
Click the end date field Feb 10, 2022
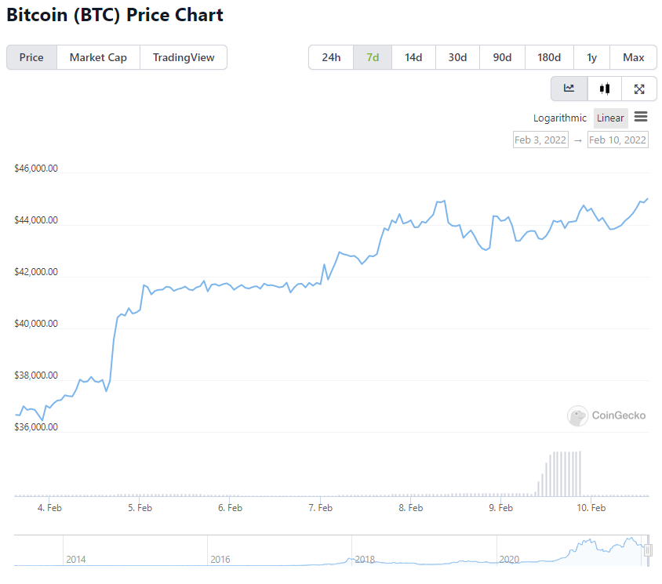tap(618, 140)
